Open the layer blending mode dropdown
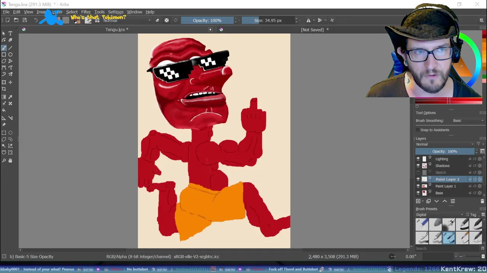The width and height of the screenshot is (487, 273). [x=445, y=144]
